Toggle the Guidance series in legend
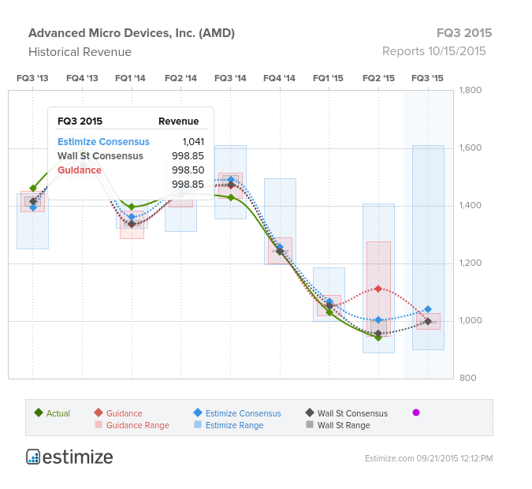The image size is (532, 489). tap(118, 413)
